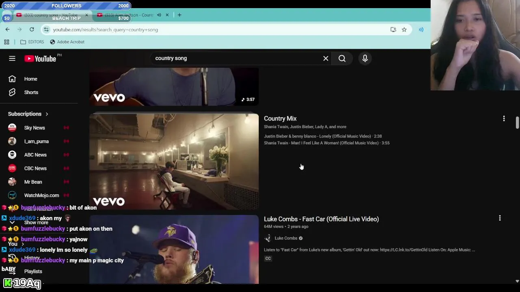Open the top vevo video thumbnail 3:57

[174, 87]
